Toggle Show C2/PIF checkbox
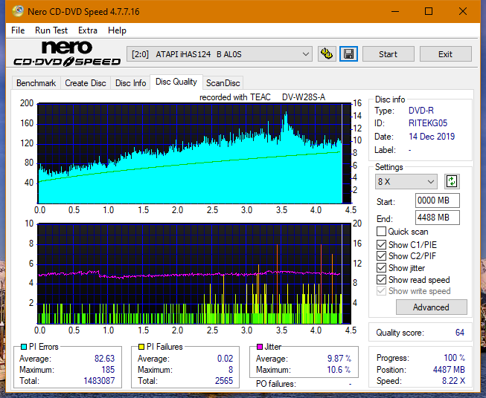Image resolution: width=486 pixels, height=398 pixels. (x=381, y=255)
